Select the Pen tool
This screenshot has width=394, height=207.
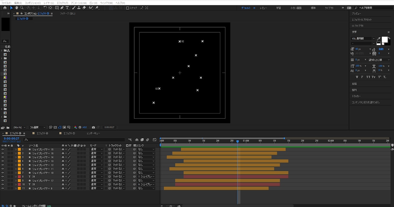coord(62,8)
